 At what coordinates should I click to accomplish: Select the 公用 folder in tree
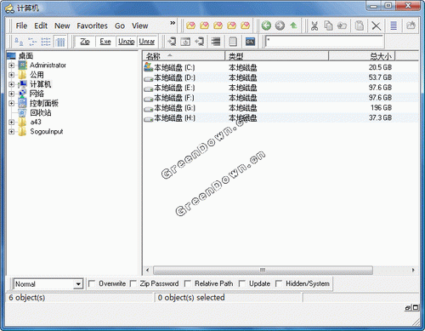(x=37, y=75)
